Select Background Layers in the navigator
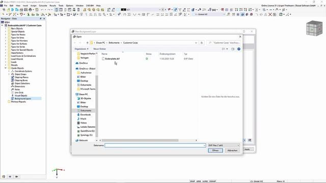This screenshot has width=326, height=183. coord(22,99)
